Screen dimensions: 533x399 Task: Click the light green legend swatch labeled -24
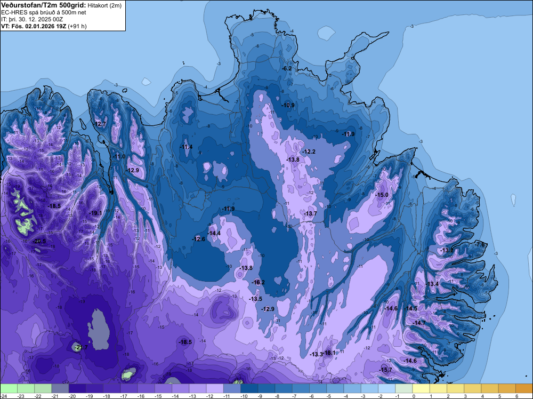pyautogui.click(x=9, y=388)
